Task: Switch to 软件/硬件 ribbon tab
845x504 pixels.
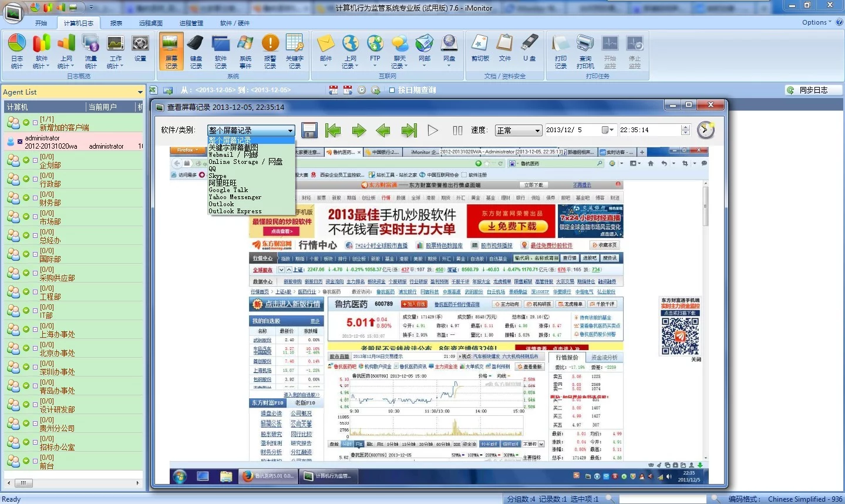Action: [x=235, y=23]
